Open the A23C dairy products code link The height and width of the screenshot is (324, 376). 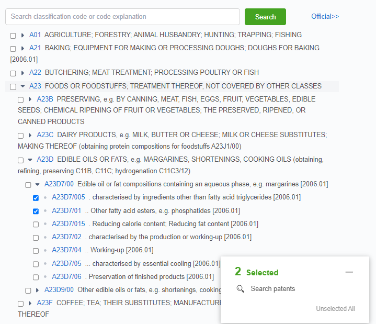(45, 135)
